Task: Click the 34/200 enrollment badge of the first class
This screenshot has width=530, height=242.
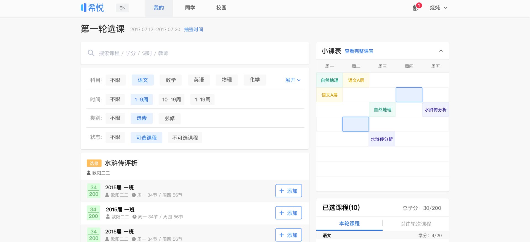Action: tap(94, 191)
